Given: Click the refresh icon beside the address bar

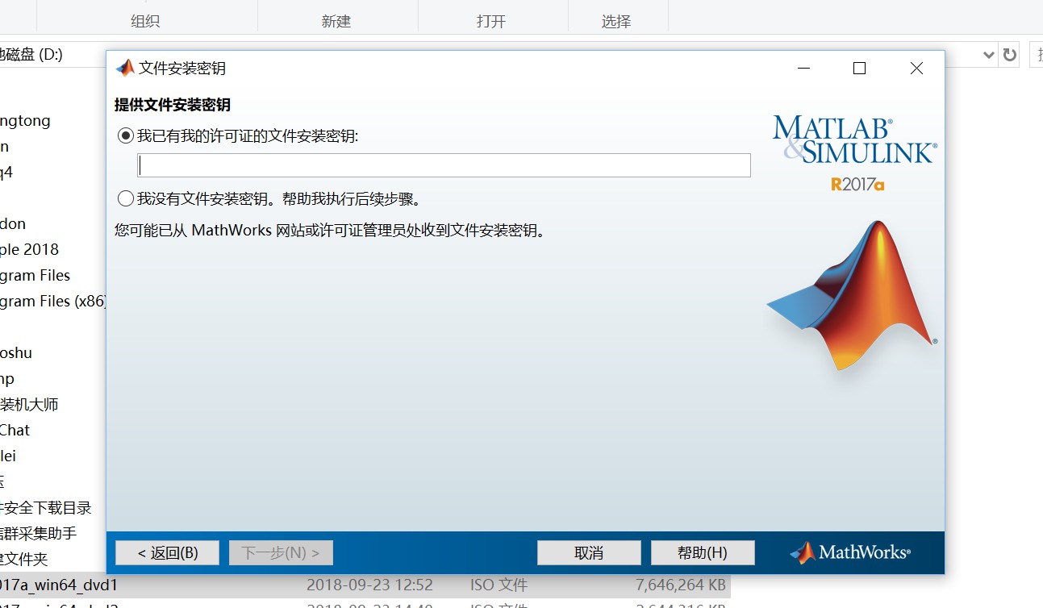Looking at the screenshot, I should (x=1009, y=55).
